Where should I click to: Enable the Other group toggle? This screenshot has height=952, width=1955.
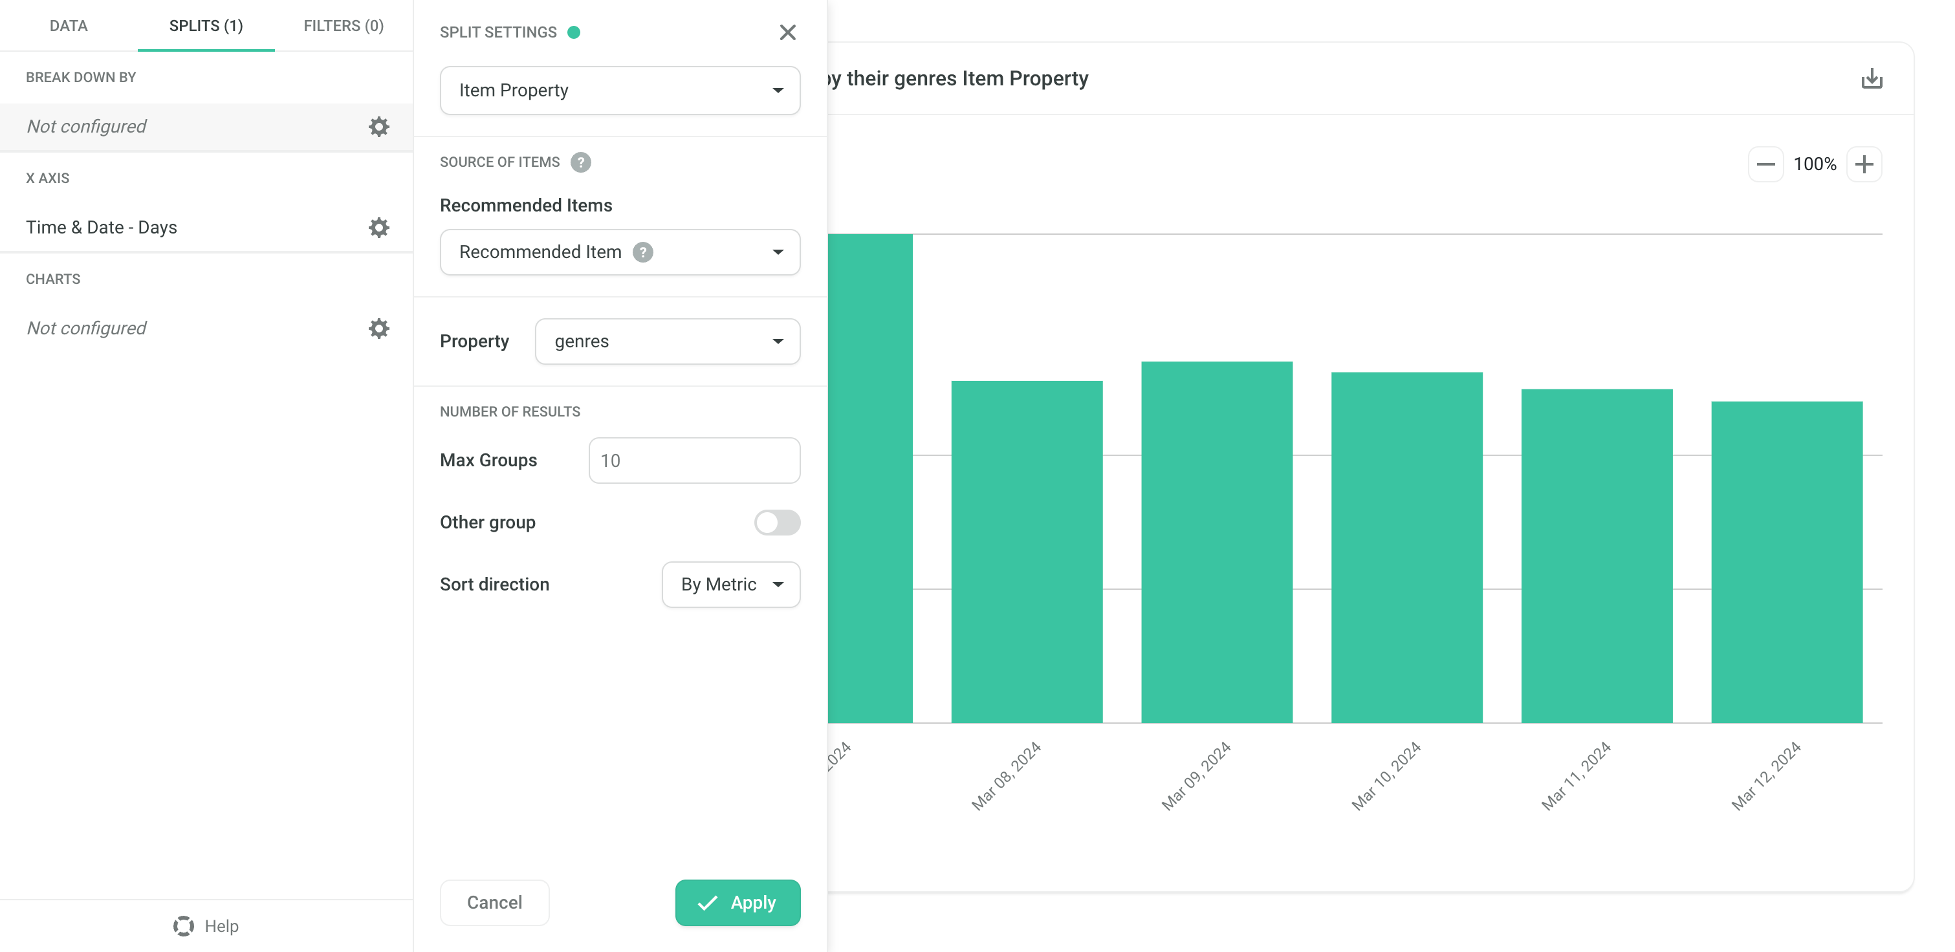tap(776, 523)
